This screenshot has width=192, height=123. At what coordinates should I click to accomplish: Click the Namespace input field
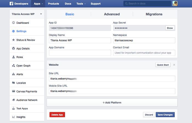[144, 40]
